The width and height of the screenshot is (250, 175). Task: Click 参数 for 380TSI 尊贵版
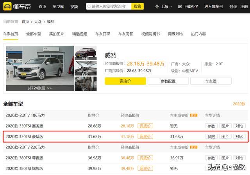pos(211,158)
